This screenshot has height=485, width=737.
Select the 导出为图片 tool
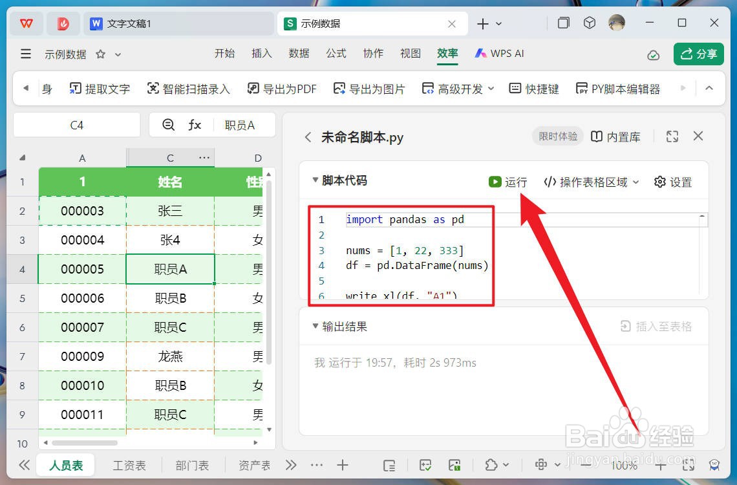(x=369, y=89)
